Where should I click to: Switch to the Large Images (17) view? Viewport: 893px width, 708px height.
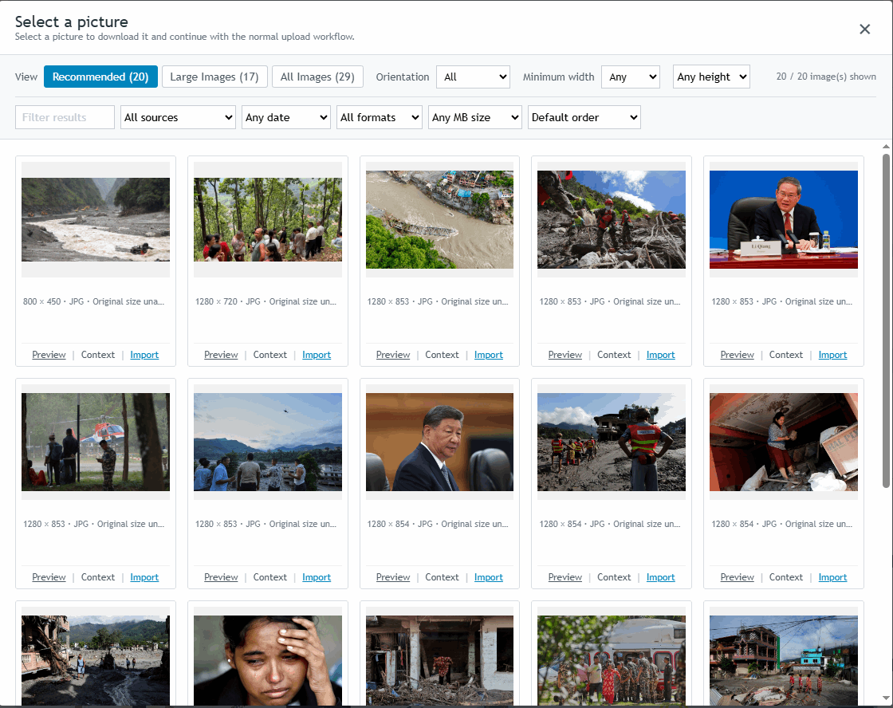pos(214,77)
